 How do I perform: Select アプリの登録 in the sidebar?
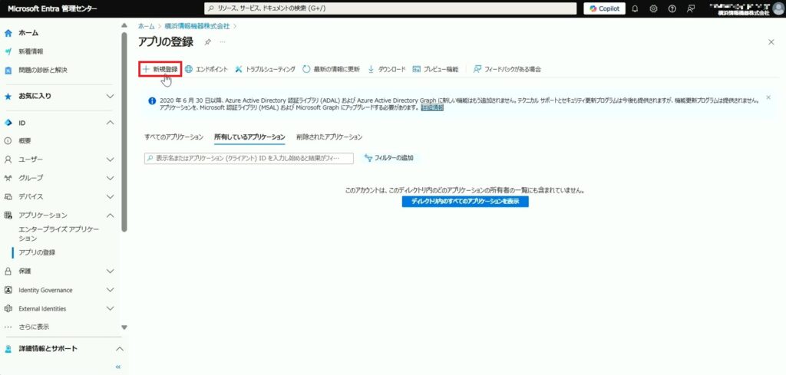point(37,252)
